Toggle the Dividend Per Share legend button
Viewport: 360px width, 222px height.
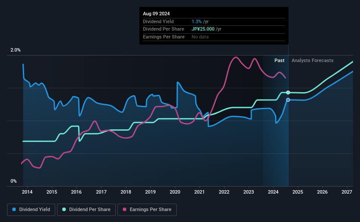(86, 210)
